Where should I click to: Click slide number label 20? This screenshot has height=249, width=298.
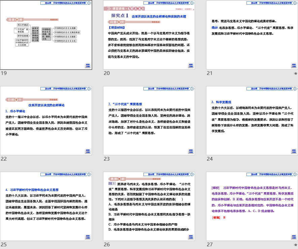click(107, 73)
